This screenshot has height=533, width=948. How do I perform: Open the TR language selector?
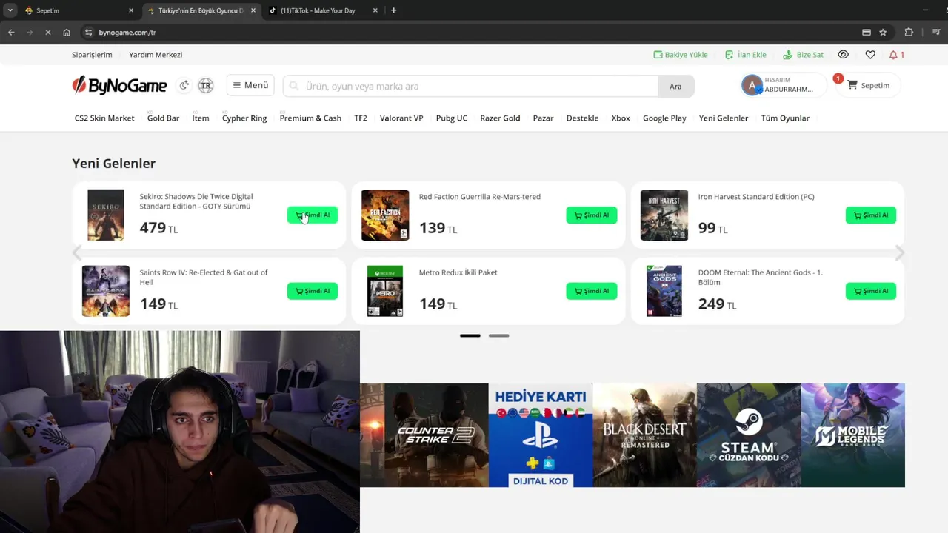coord(206,86)
